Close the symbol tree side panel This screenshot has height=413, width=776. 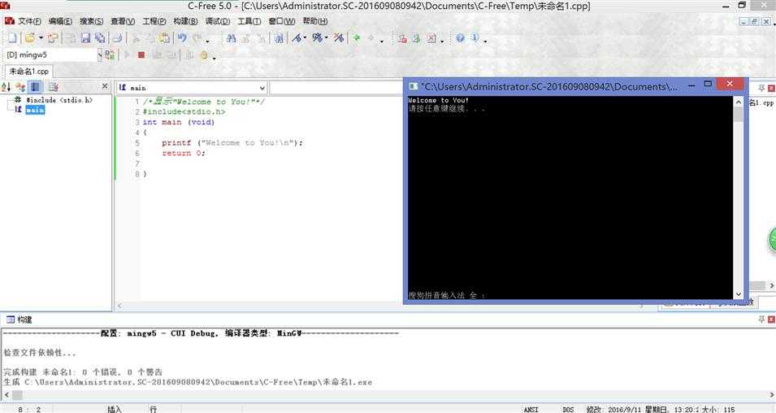tap(105, 86)
